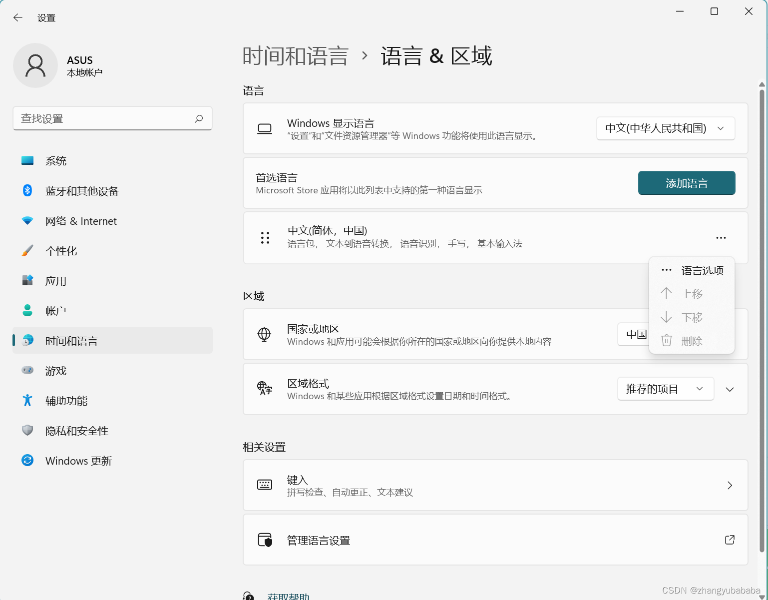
Task: Click the Windows 更新 refresh icon
Action: (27, 460)
